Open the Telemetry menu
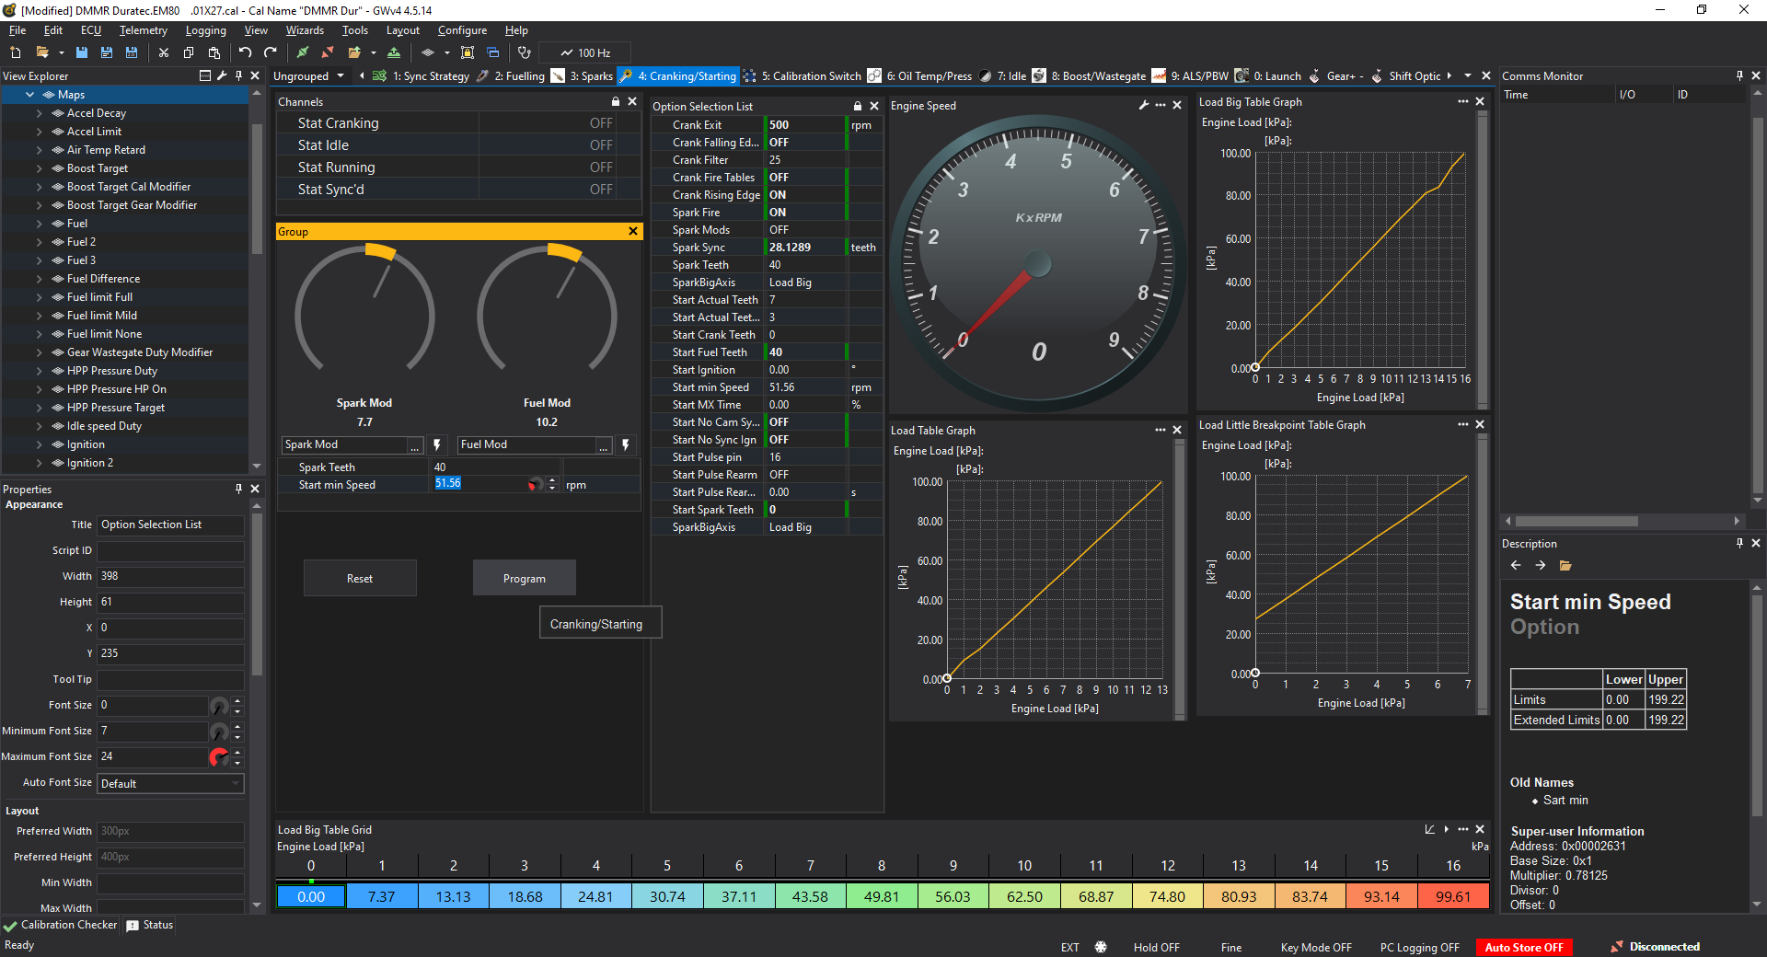The height and width of the screenshot is (957, 1767). pos(143,30)
